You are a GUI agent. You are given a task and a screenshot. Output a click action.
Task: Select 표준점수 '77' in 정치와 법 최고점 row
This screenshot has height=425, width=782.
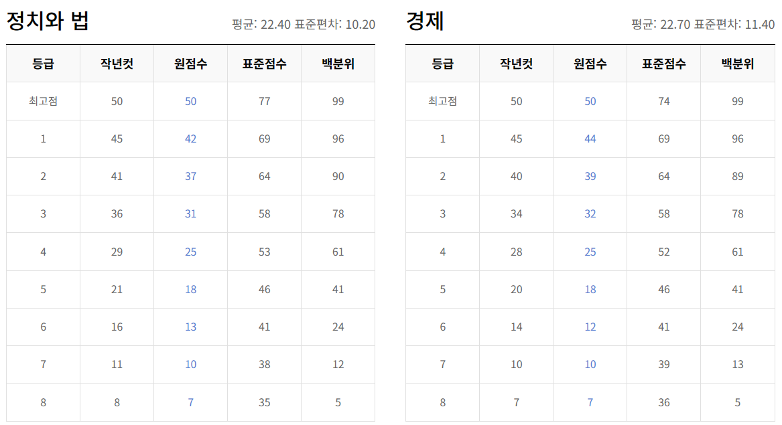click(264, 101)
